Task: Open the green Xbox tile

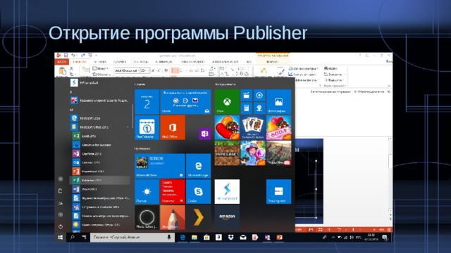Action: [227, 102]
